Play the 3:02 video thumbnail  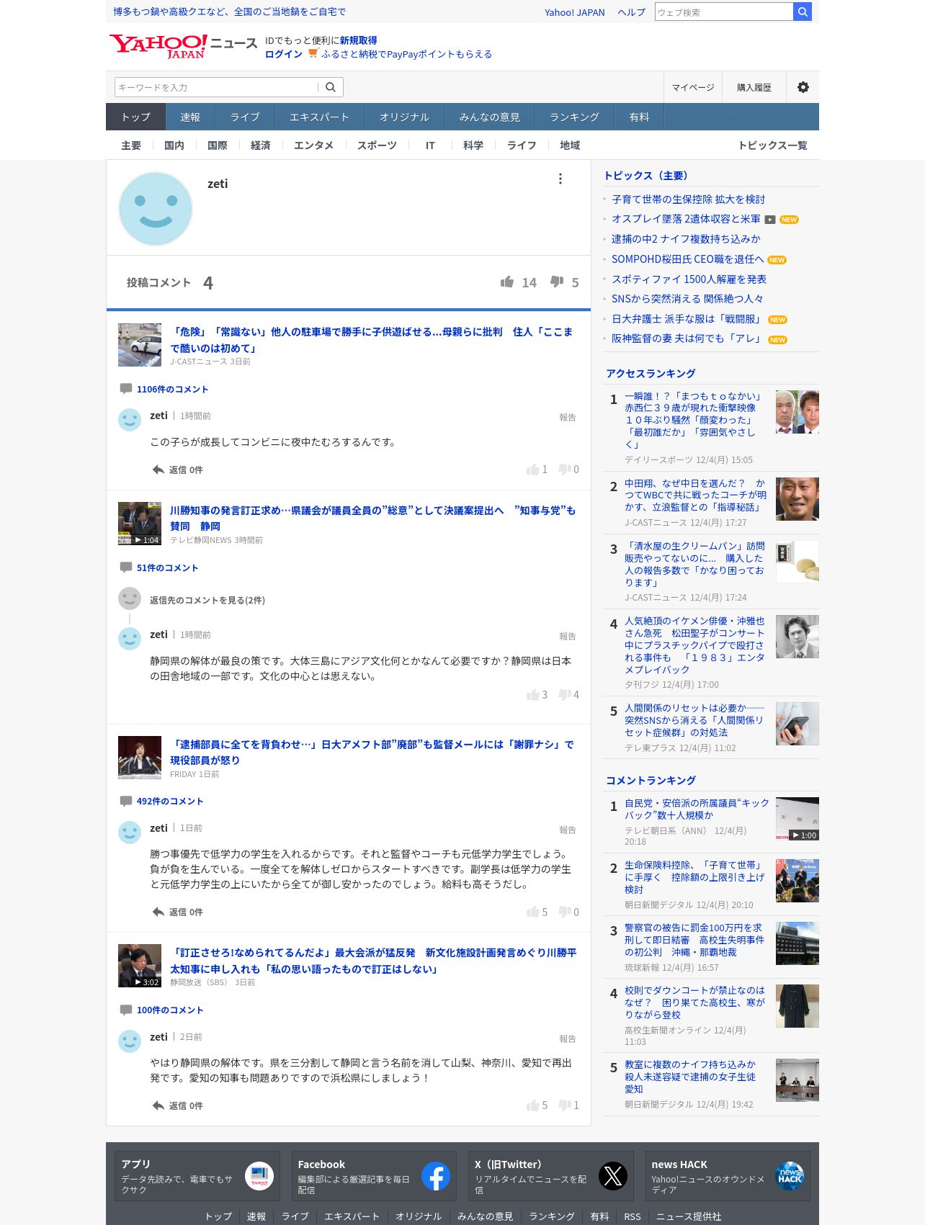point(140,966)
